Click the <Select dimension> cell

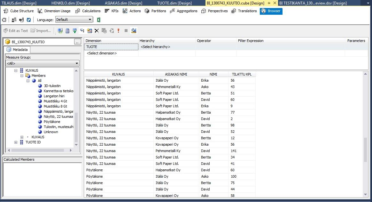[111, 53]
